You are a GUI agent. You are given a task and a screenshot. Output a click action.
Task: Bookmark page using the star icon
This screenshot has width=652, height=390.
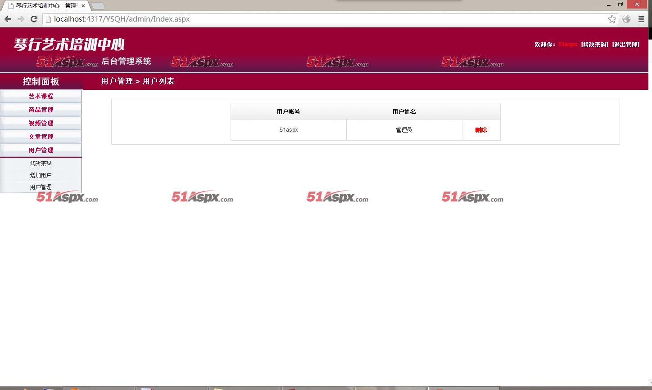pyautogui.click(x=612, y=19)
